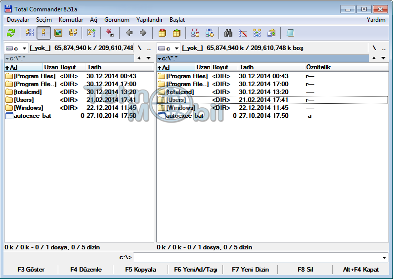Screen dimensions: 393x279
Task: Sort left panel by Tarih column header
Action: [x=120, y=67]
